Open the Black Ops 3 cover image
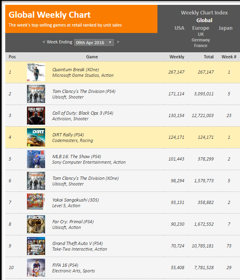This screenshot has width=240, height=280. coord(36,115)
